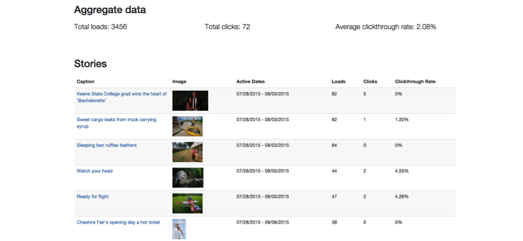Viewport: 523px width, 241px height.
Task: Click the Sleeping ban story thumbnail
Action: 187,152
